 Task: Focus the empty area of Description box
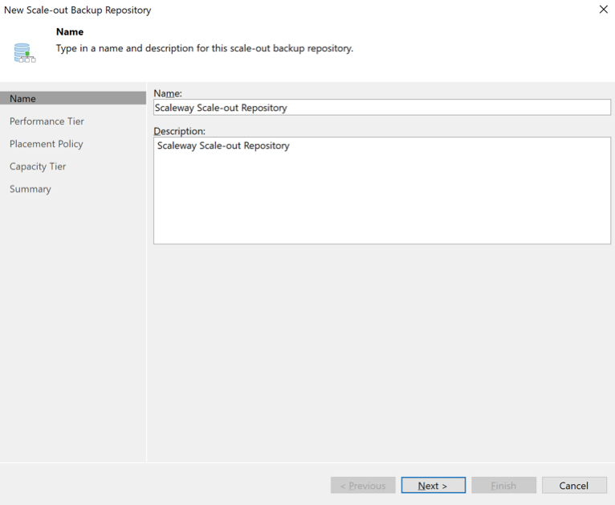coord(381,201)
